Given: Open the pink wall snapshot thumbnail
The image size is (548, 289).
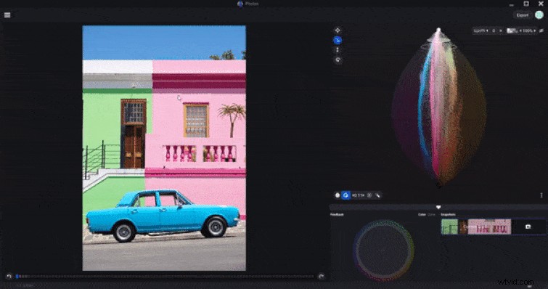Looking at the screenshot, I should pyautogui.click(x=489, y=227).
